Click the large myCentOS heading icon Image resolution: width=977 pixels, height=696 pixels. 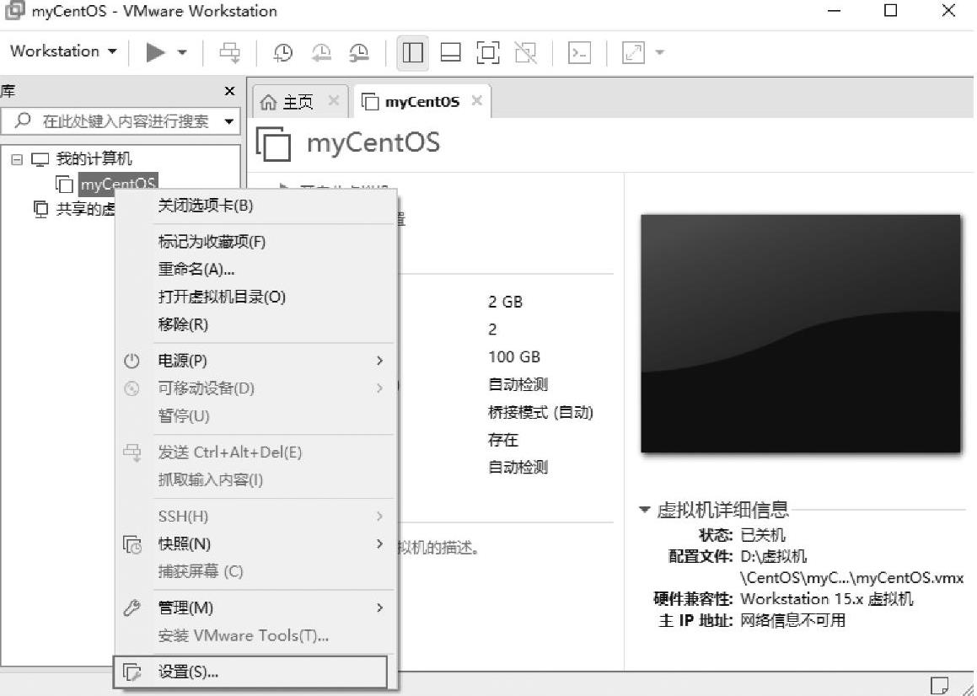click(x=273, y=143)
